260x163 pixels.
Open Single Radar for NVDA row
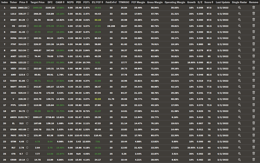tap(239, 38)
